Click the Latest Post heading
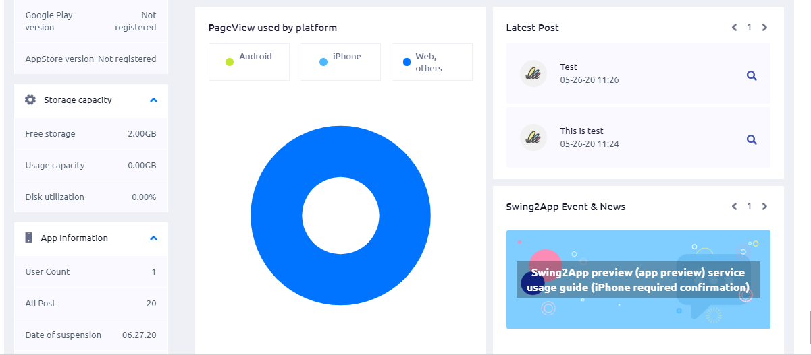This screenshot has height=355, width=811. 533,28
